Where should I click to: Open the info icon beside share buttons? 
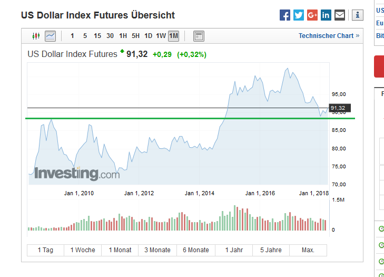point(358,15)
